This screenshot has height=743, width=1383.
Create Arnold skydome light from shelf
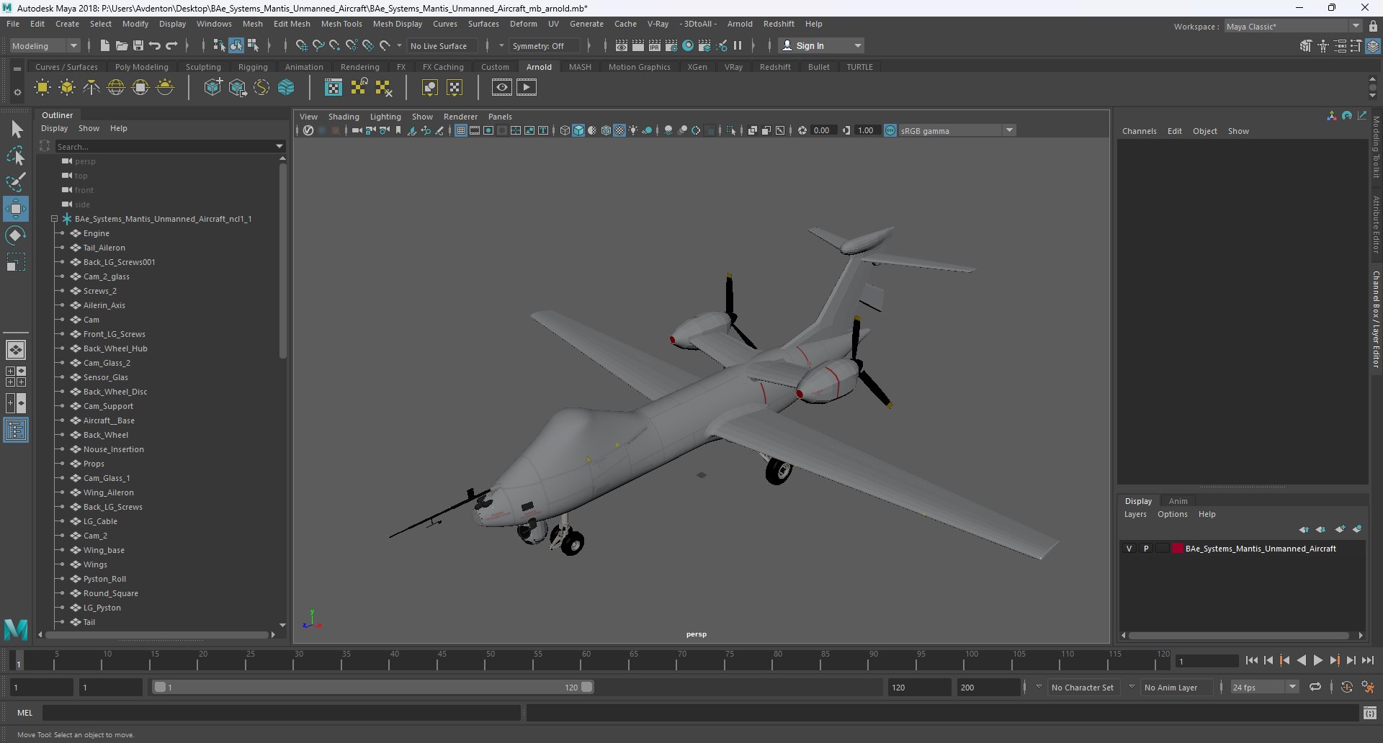point(116,88)
